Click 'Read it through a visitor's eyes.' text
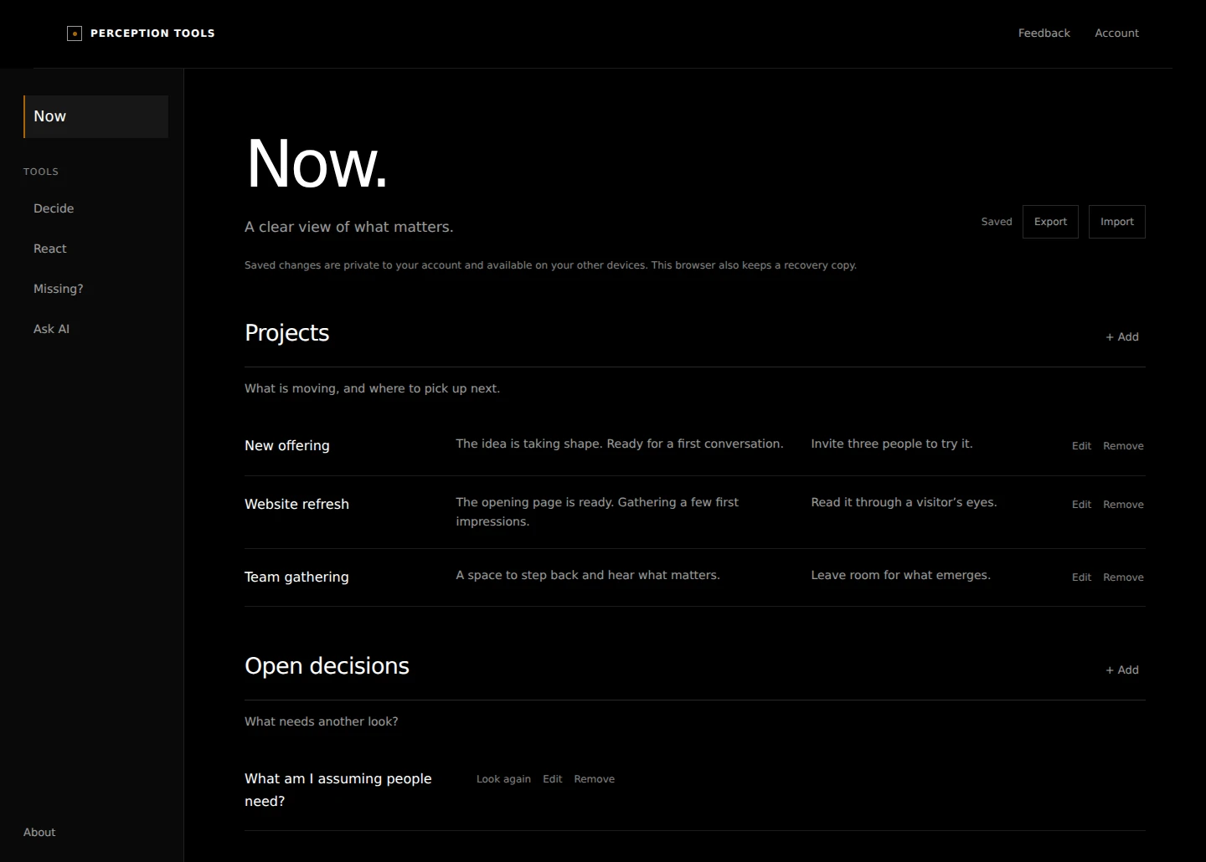 tap(904, 503)
